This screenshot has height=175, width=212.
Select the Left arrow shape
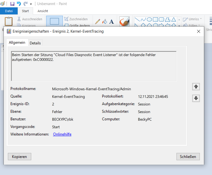(168, 25)
